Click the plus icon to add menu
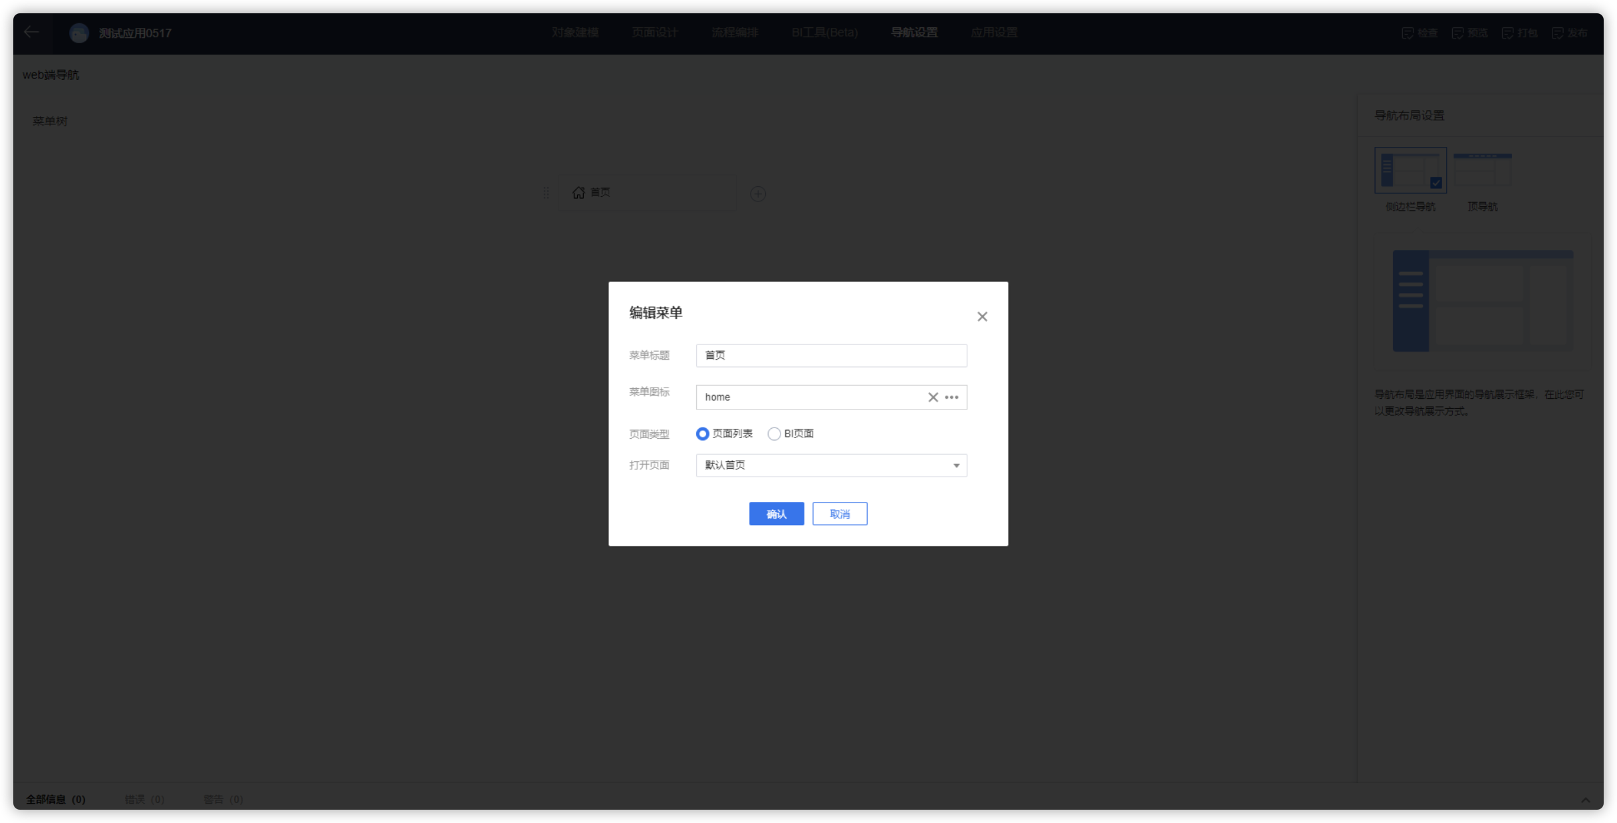Screen dimensions: 1617x823 [758, 193]
